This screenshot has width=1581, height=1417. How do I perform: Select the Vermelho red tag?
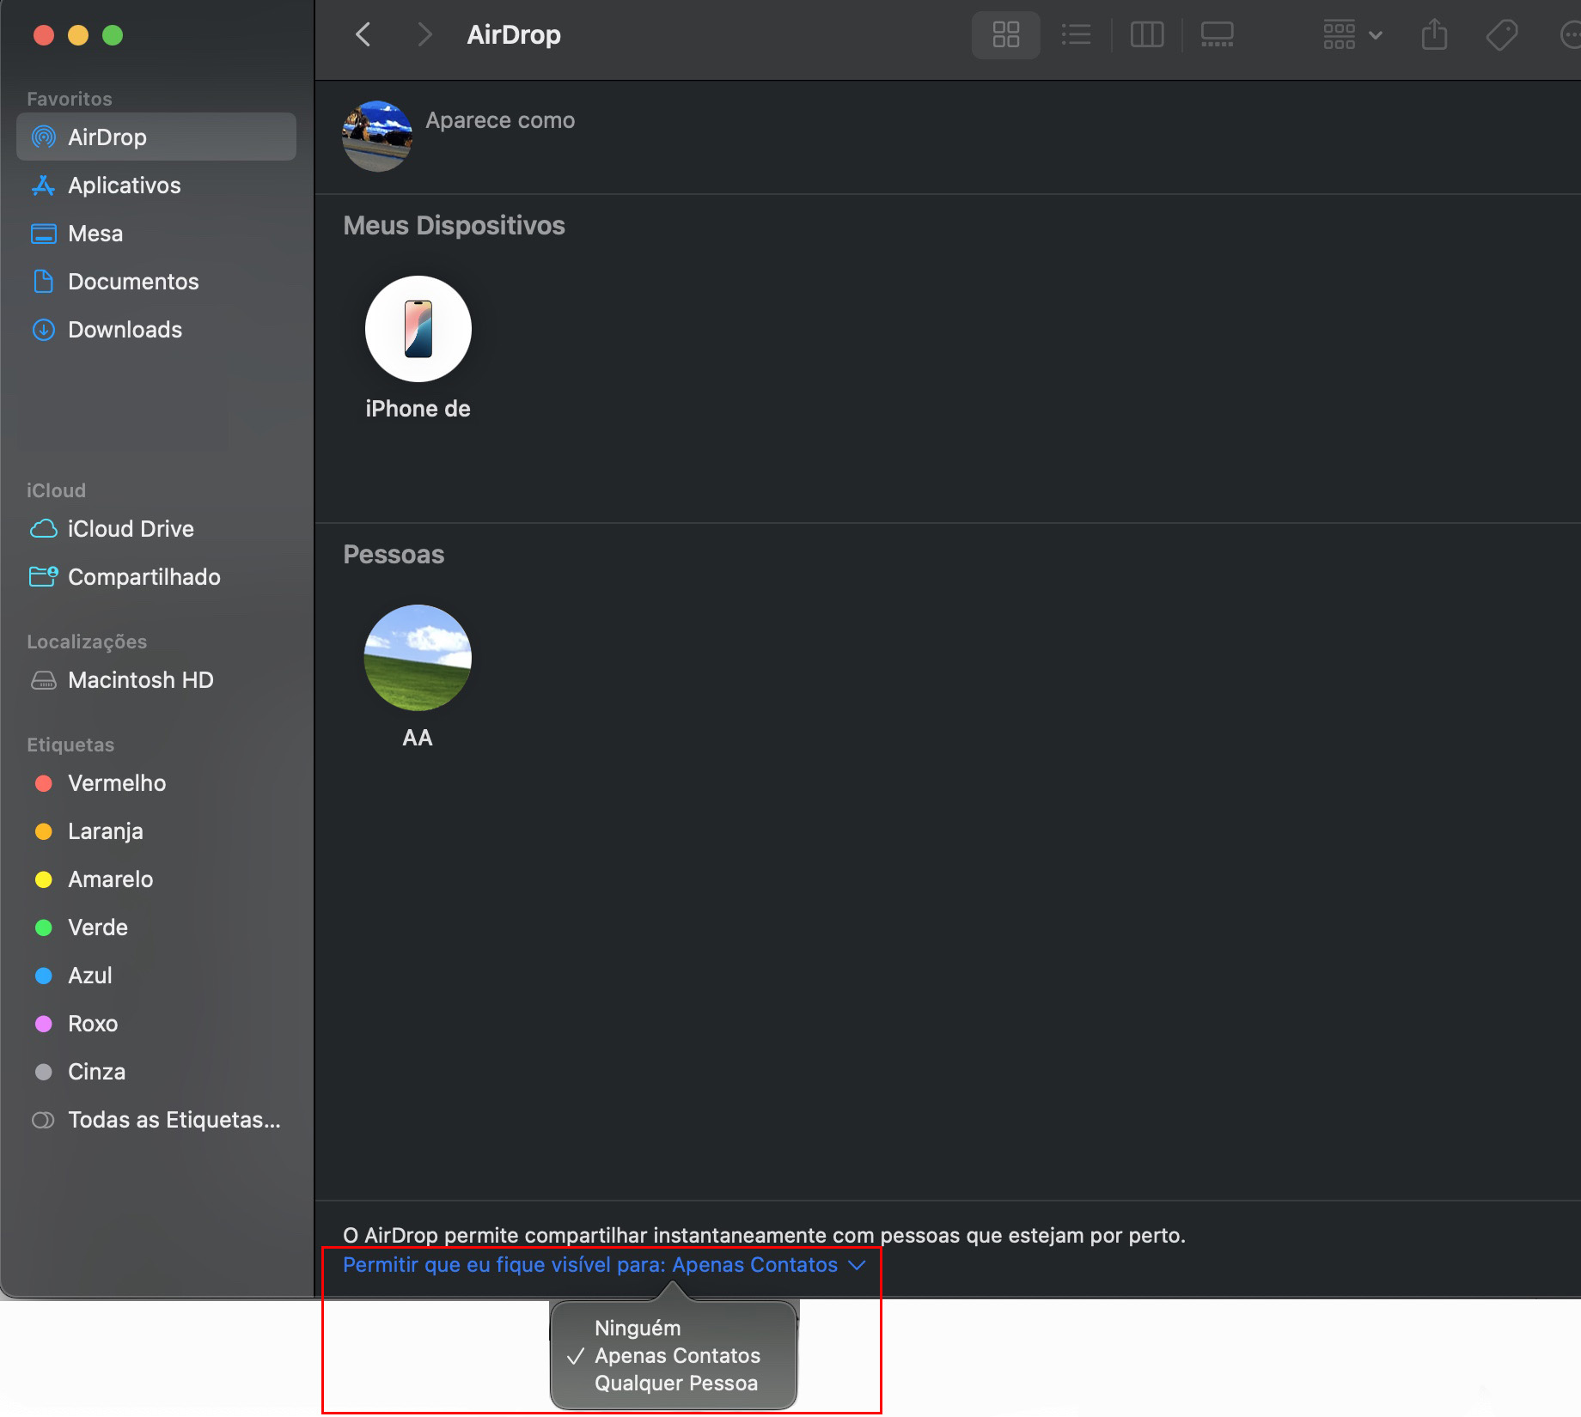[x=117, y=783]
